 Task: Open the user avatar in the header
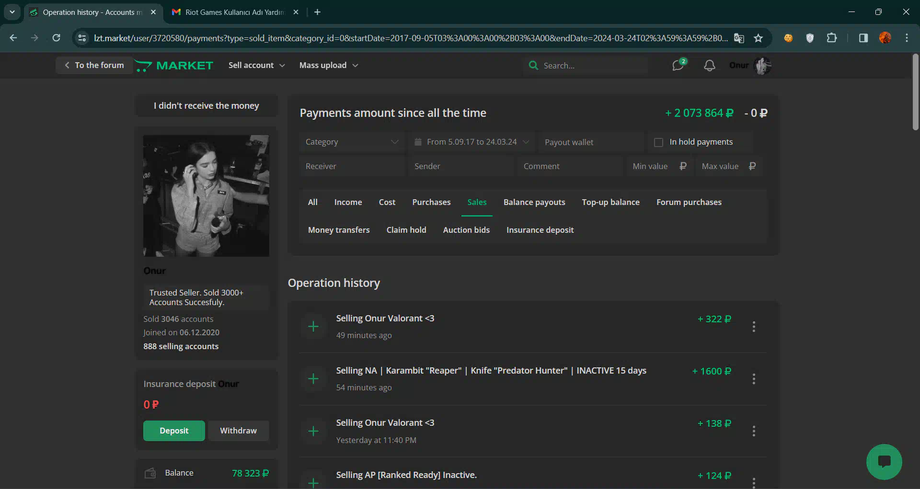(x=762, y=65)
